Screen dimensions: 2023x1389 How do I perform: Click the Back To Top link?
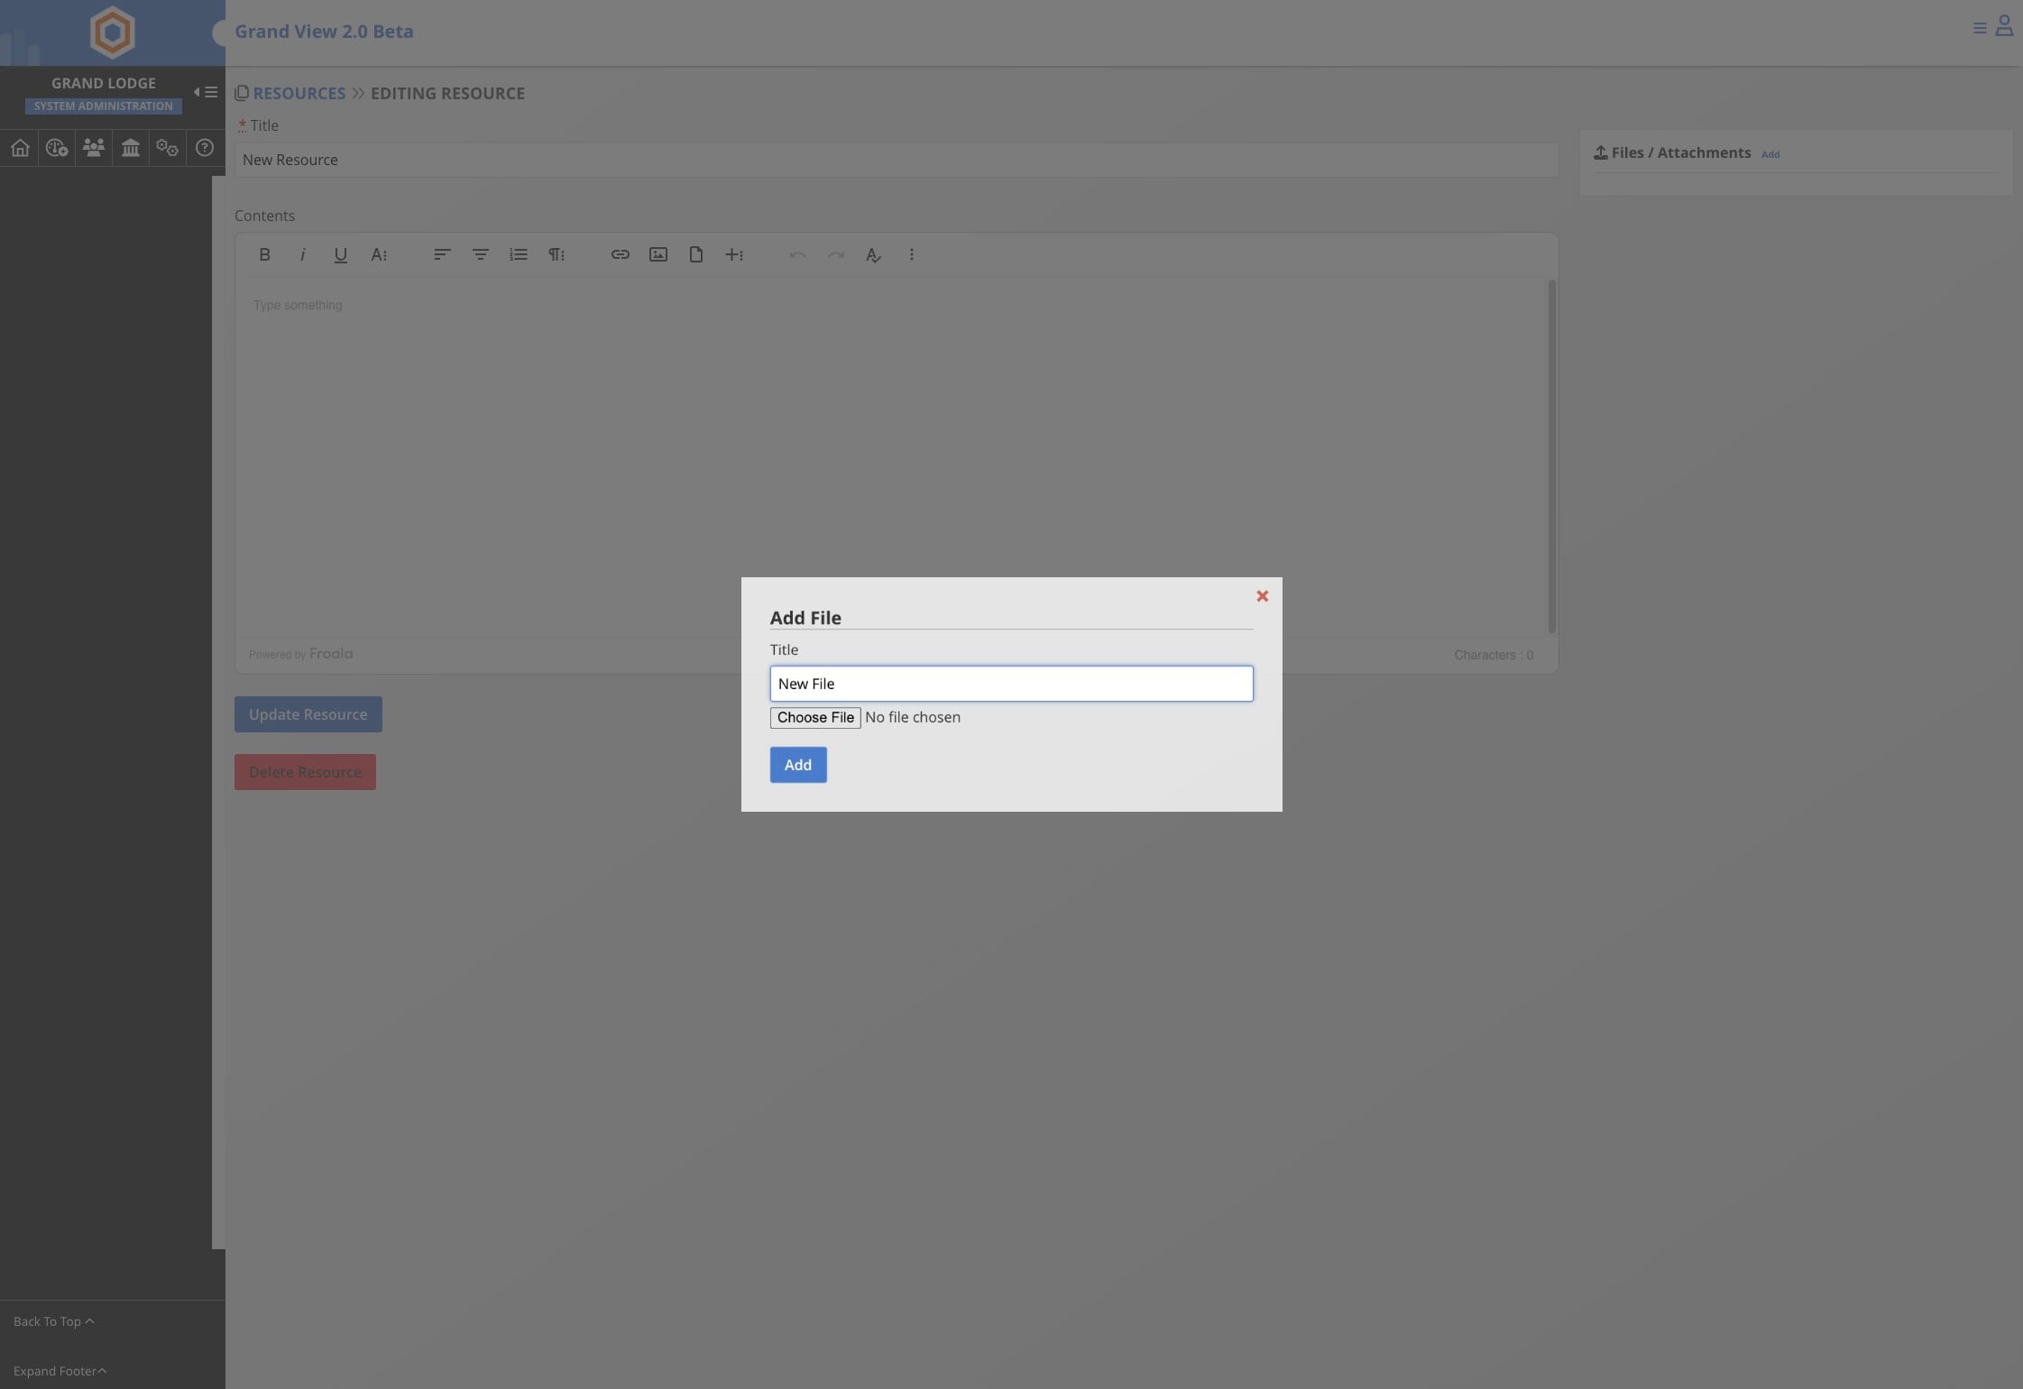click(53, 1321)
